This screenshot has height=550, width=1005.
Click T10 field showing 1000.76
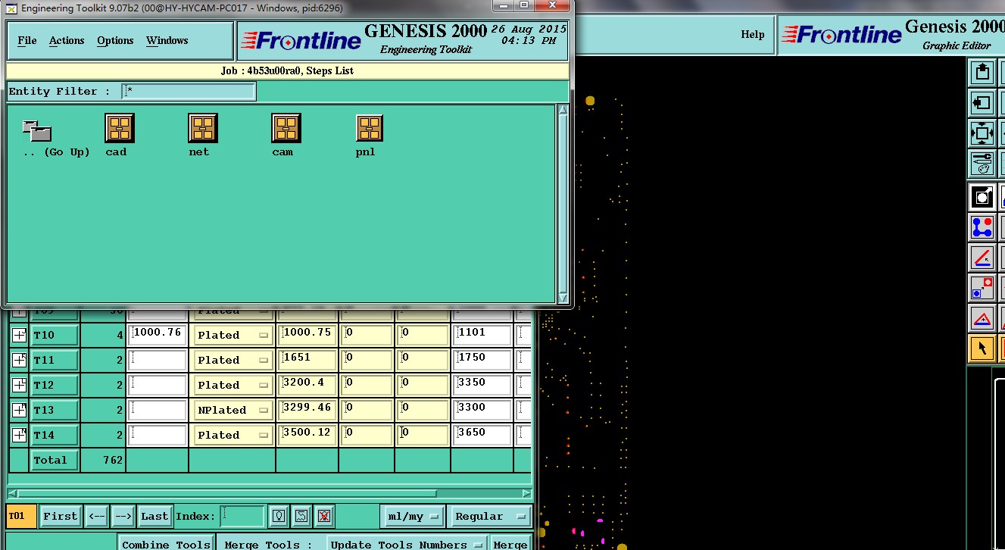click(158, 335)
